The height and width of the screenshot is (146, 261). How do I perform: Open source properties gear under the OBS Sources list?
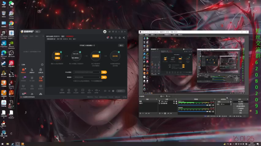[x=165, y=113]
